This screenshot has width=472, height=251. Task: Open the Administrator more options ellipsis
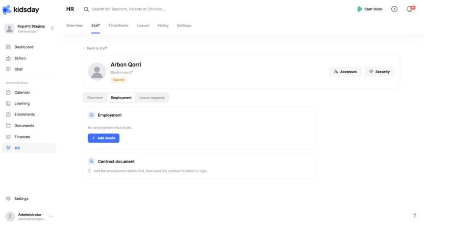(51, 216)
